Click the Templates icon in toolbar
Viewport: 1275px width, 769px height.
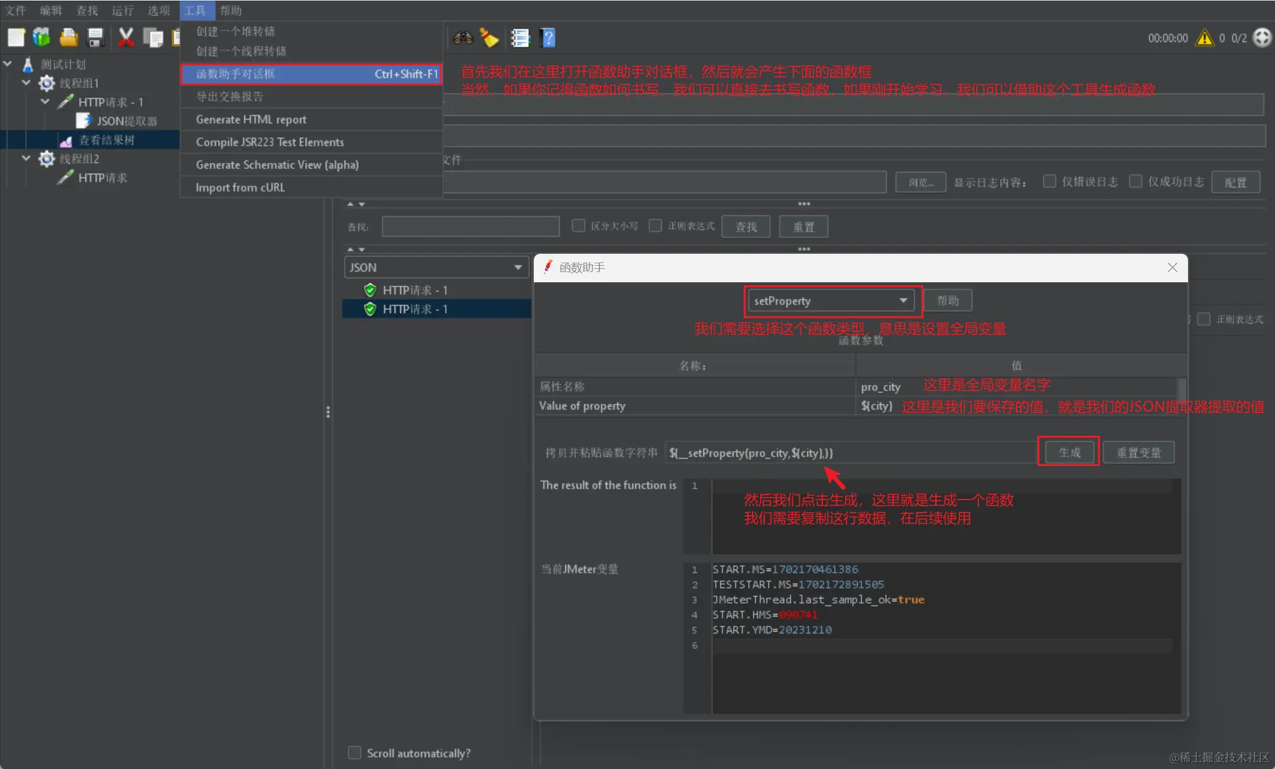pyautogui.click(x=42, y=38)
